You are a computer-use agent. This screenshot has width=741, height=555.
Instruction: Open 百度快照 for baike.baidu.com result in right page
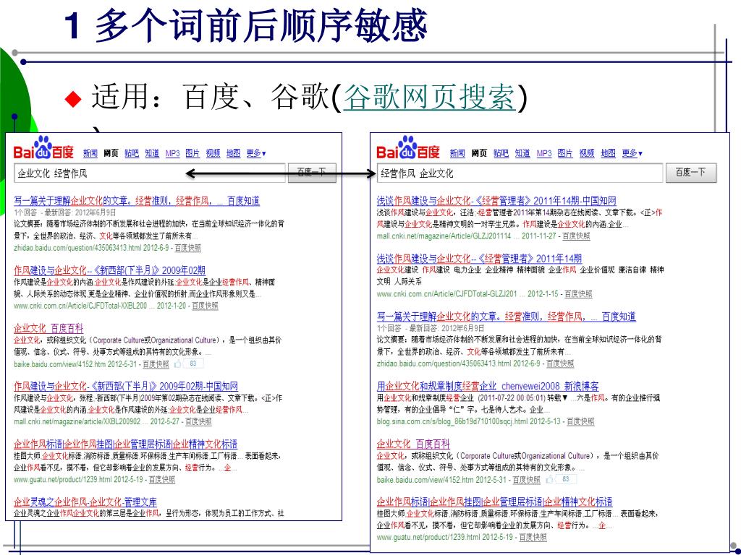point(527,480)
